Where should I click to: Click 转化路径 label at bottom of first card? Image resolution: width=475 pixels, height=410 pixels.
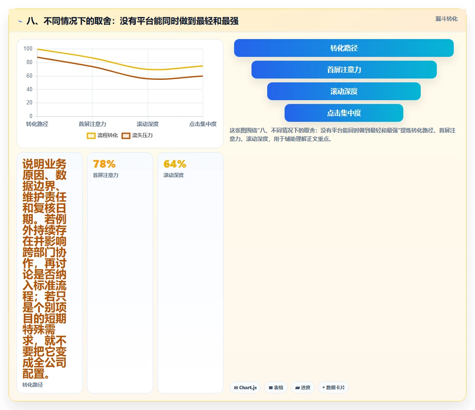tap(32, 385)
